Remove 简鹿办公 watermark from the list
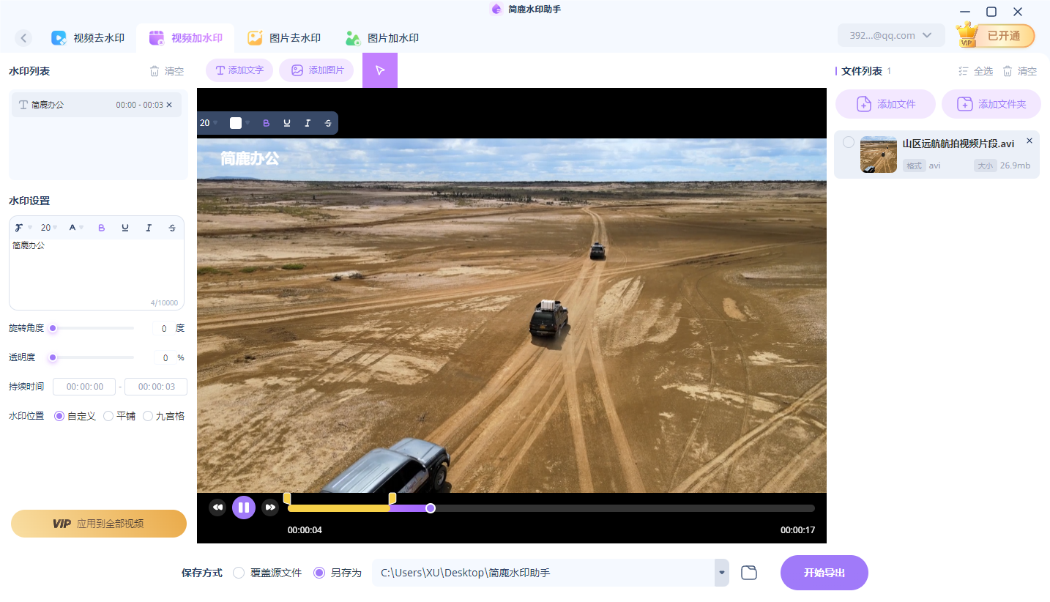Screen dimensions: 1050x602 click(x=169, y=105)
